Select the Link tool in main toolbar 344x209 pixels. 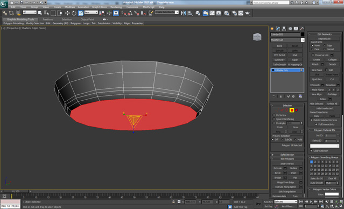5,13
